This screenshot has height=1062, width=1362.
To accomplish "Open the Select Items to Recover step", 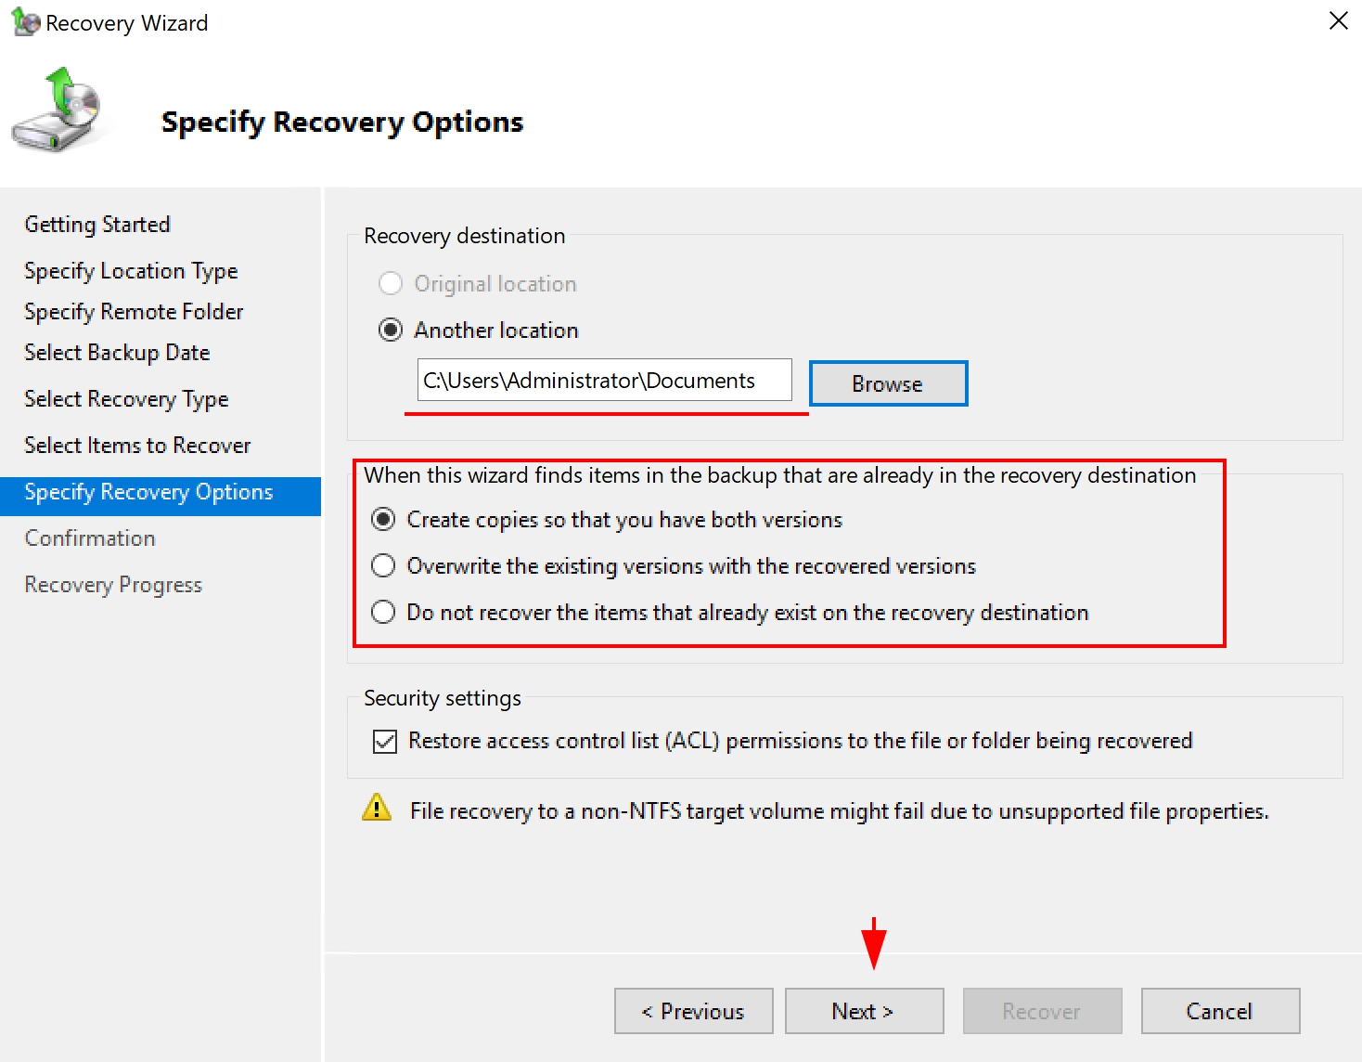I will point(137,446).
